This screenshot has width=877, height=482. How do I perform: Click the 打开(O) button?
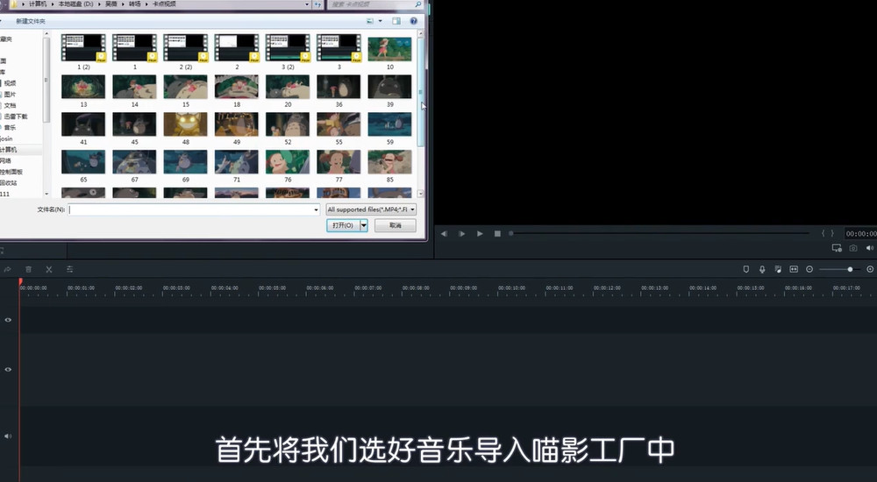[x=343, y=224]
